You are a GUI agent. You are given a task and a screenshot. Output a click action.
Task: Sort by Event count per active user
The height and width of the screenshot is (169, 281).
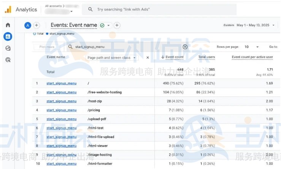point(252,57)
